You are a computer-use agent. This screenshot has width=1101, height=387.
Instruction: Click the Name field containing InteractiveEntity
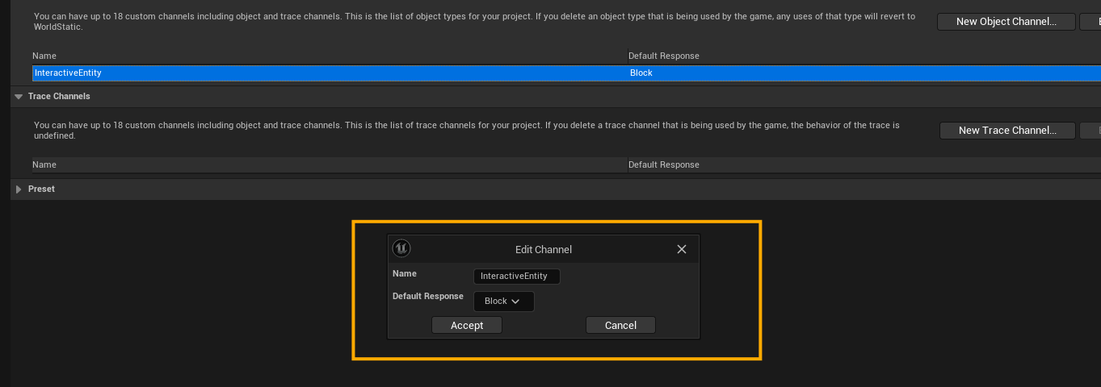coord(516,276)
